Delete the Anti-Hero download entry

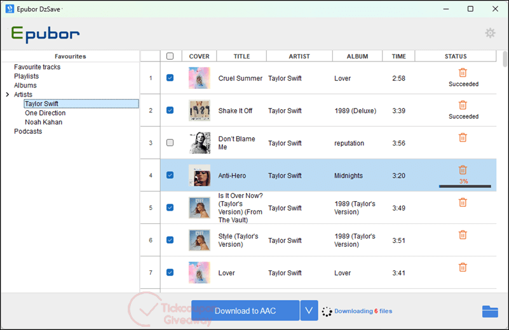[x=463, y=170]
